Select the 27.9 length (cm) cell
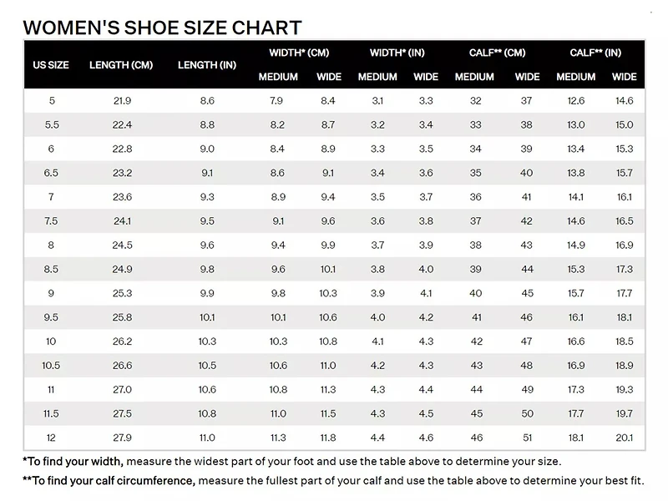The height and width of the screenshot is (501, 668). (x=122, y=438)
